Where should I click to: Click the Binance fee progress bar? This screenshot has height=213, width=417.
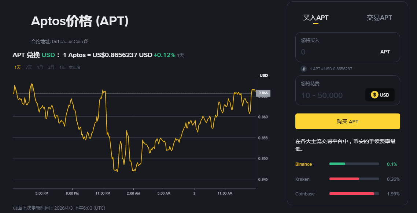[x=354, y=164]
